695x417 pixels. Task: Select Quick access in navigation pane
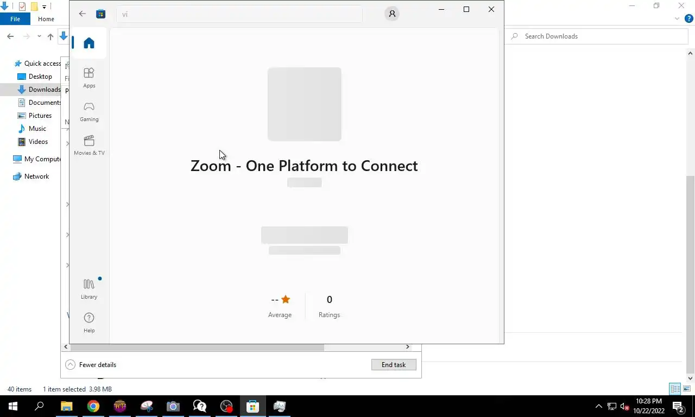pyautogui.click(x=37, y=64)
